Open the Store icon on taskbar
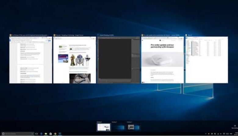Viewport: 238px width, 136px height. point(51,134)
